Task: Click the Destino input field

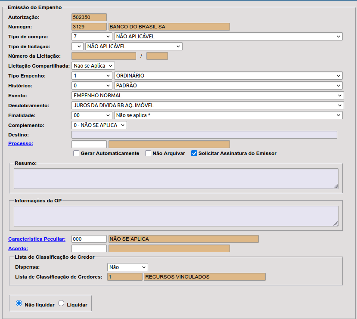Action: click(204, 135)
